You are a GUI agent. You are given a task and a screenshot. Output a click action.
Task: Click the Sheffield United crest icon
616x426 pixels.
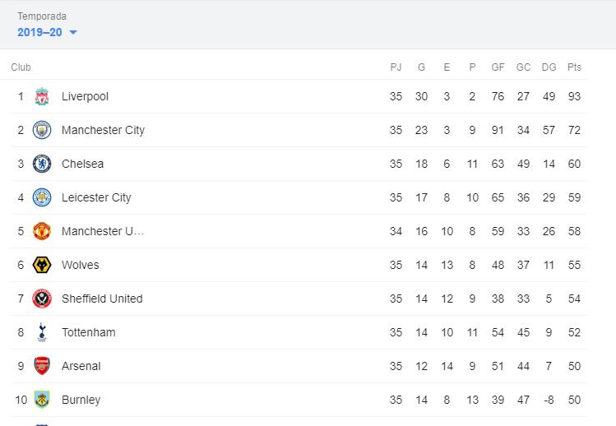coord(42,299)
